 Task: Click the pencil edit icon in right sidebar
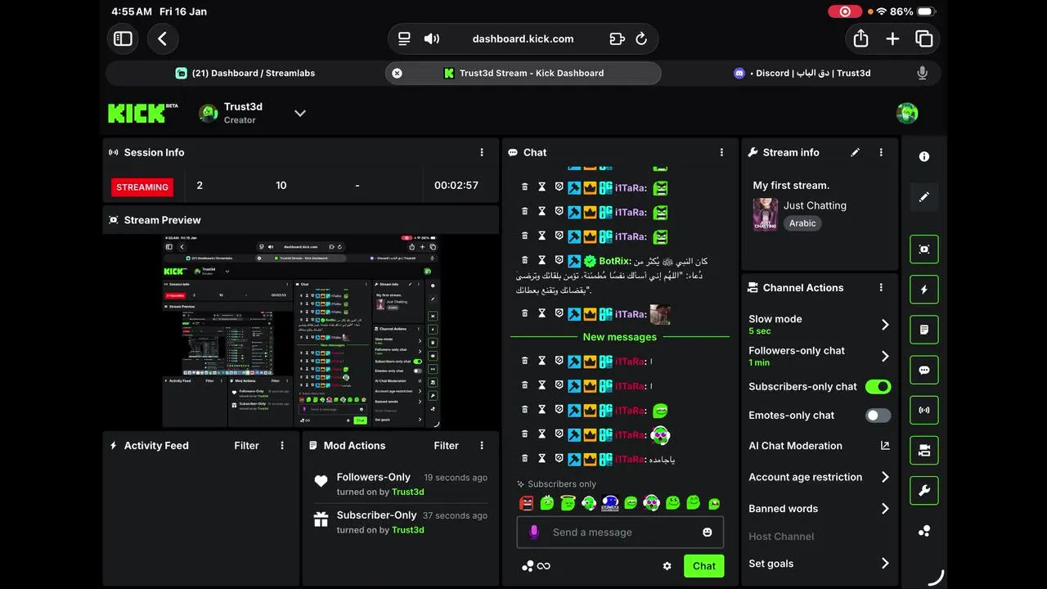coord(924,197)
